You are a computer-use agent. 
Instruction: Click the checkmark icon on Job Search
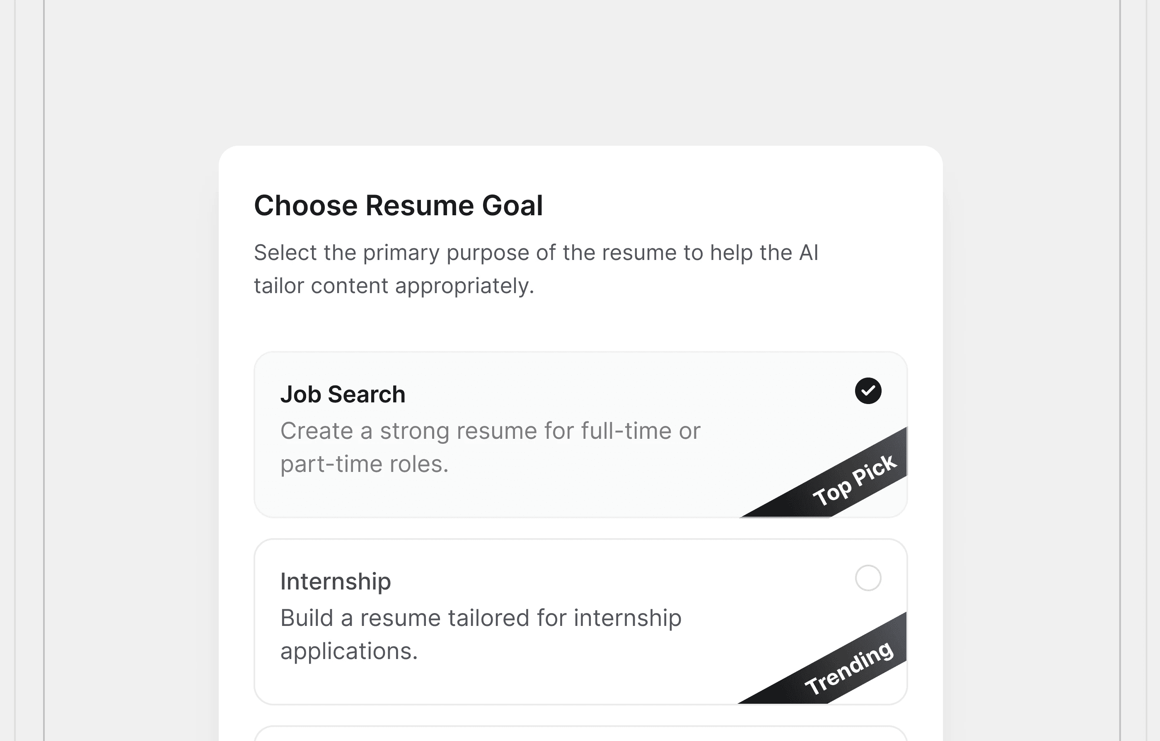(868, 390)
